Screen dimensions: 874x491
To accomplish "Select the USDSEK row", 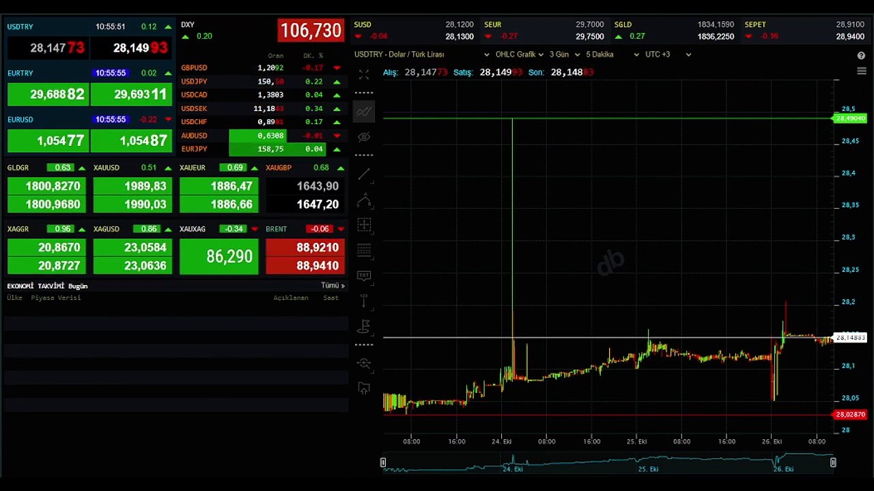I will [262, 108].
